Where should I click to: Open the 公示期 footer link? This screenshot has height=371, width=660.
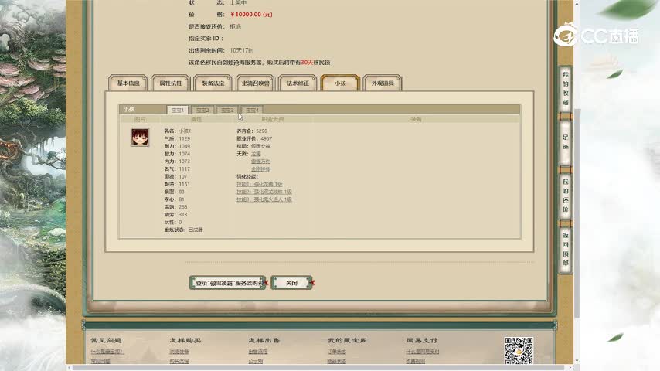(x=256, y=361)
